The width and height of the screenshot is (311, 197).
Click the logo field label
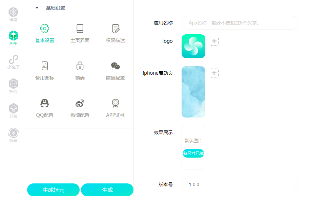tap(168, 41)
